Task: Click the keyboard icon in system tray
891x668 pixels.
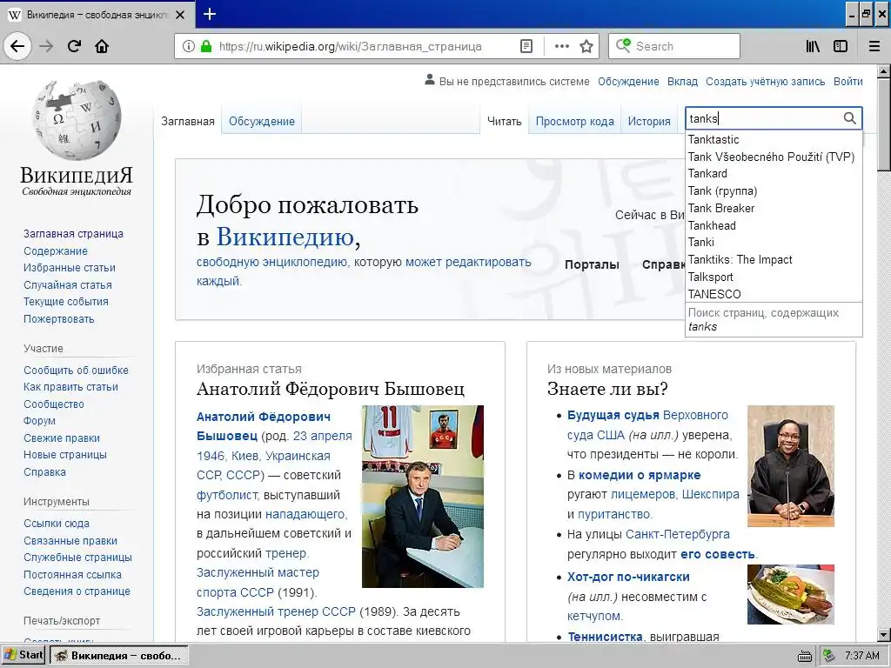Action: click(805, 656)
